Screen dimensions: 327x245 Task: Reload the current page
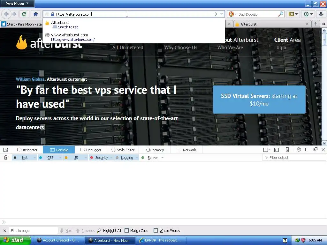[24, 14]
